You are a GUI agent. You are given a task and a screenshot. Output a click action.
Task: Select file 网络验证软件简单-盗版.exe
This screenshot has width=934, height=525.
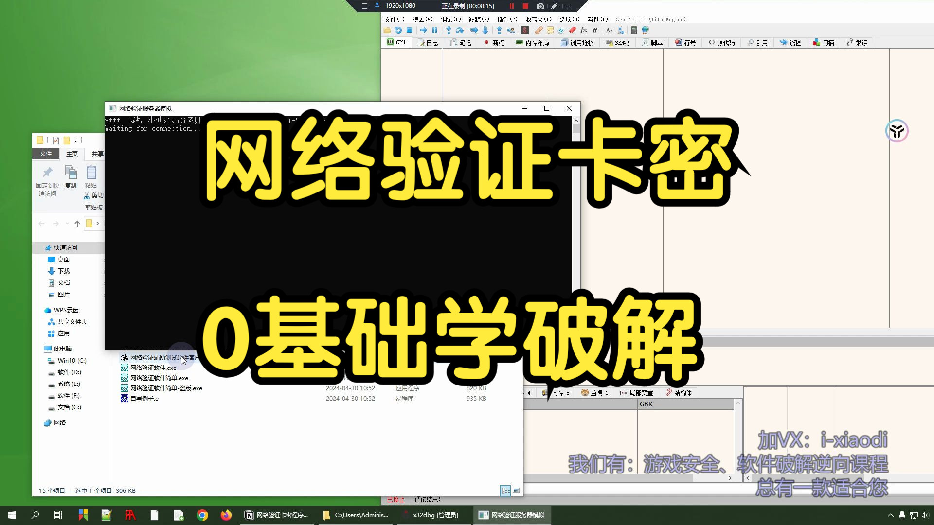tap(166, 388)
